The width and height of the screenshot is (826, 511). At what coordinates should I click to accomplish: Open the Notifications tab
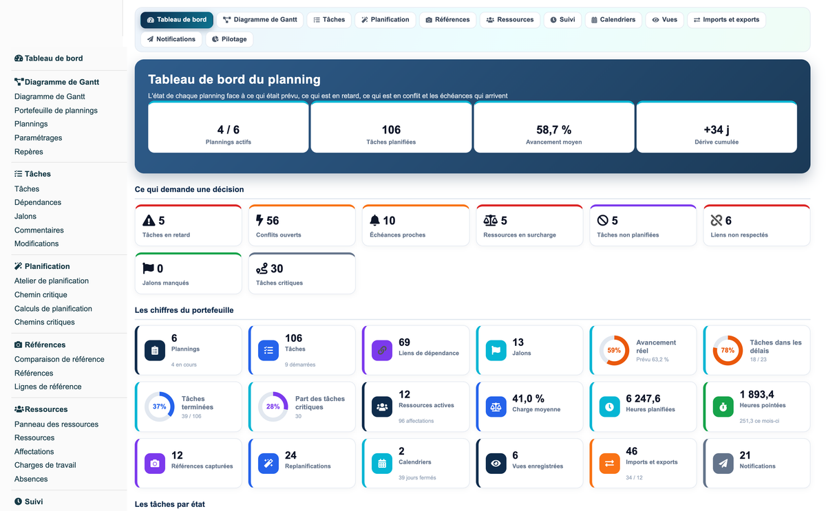[x=171, y=39]
